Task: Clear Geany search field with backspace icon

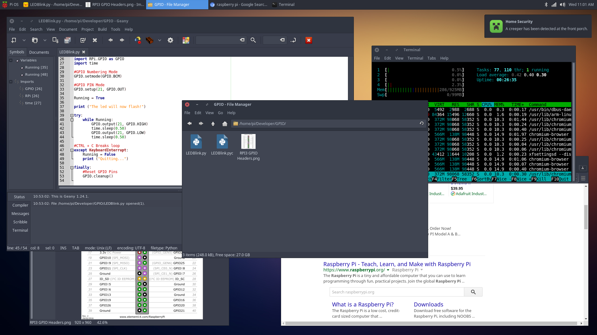Action: click(x=242, y=40)
